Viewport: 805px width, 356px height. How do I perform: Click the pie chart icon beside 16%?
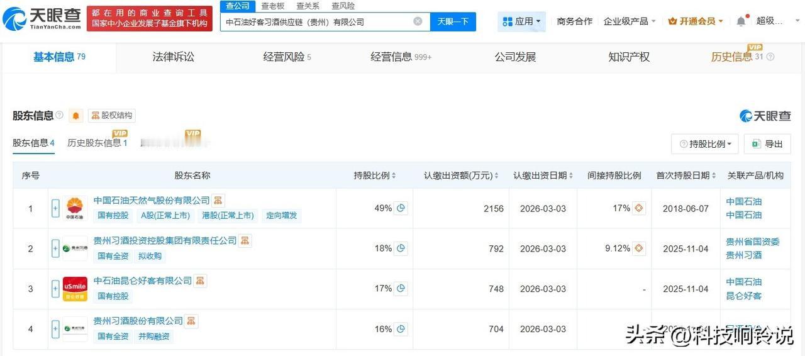tap(401, 329)
